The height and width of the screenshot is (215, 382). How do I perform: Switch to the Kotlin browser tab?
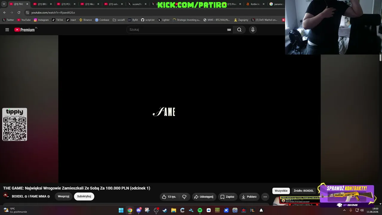pos(255,4)
